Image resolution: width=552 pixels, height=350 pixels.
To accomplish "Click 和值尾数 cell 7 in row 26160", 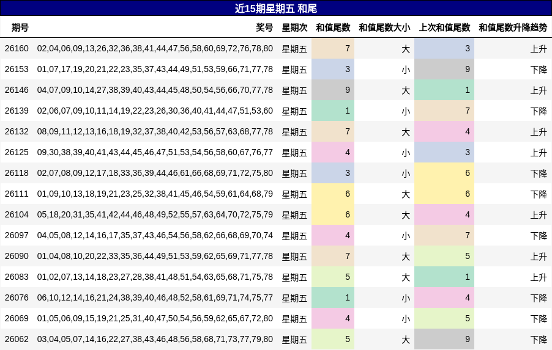I will pos(333,48).
